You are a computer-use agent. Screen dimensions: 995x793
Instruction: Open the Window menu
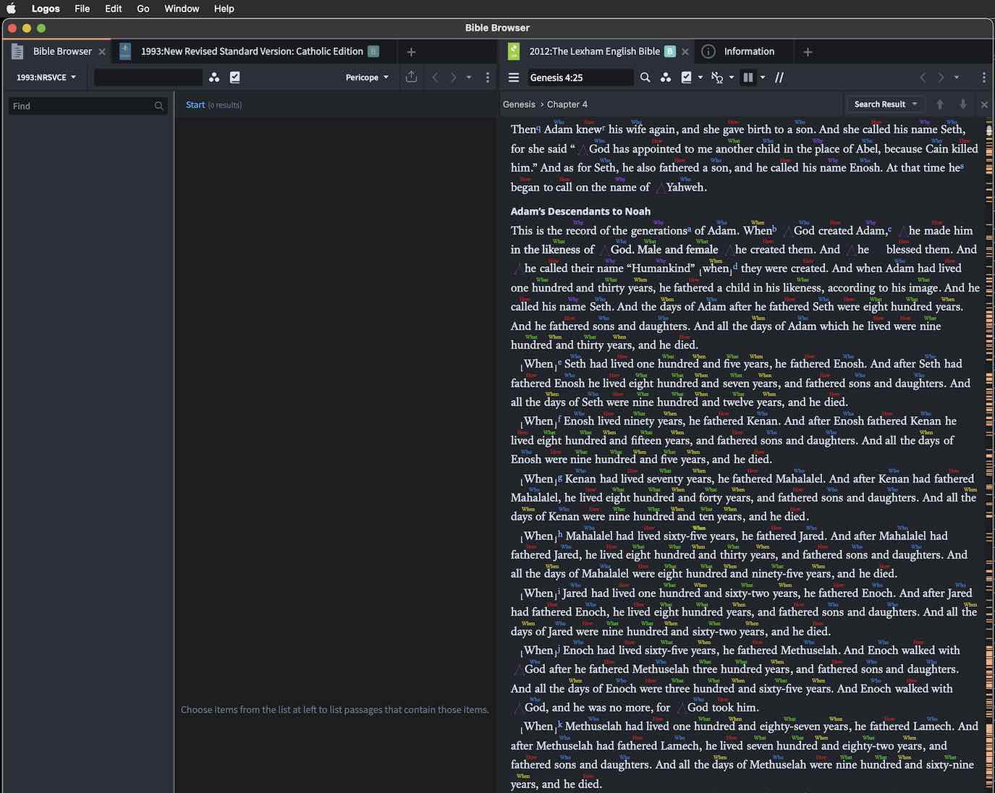pos(182,9)
